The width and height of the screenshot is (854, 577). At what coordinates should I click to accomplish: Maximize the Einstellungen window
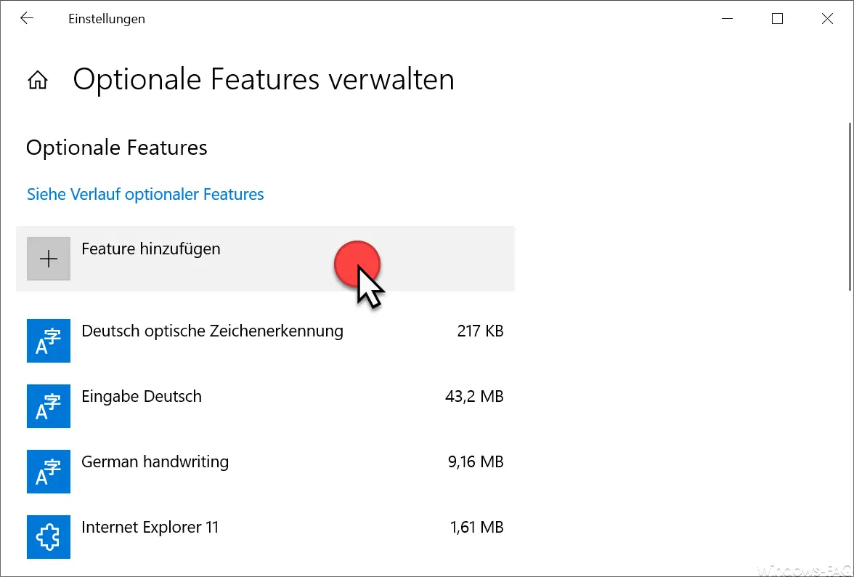(777, 18)
